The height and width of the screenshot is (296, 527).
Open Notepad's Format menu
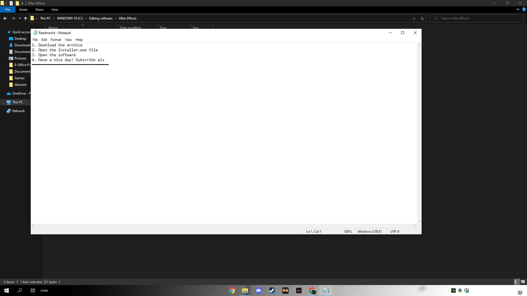pyautogui.click(x=56, y=40)
